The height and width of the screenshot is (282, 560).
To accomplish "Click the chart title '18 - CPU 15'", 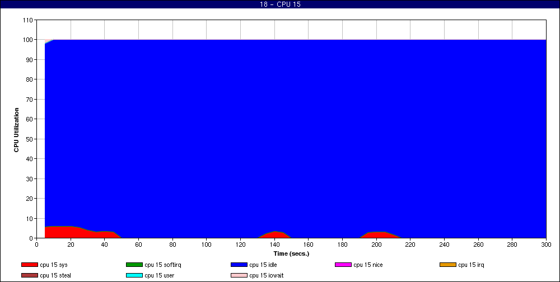I will point(280,4).
